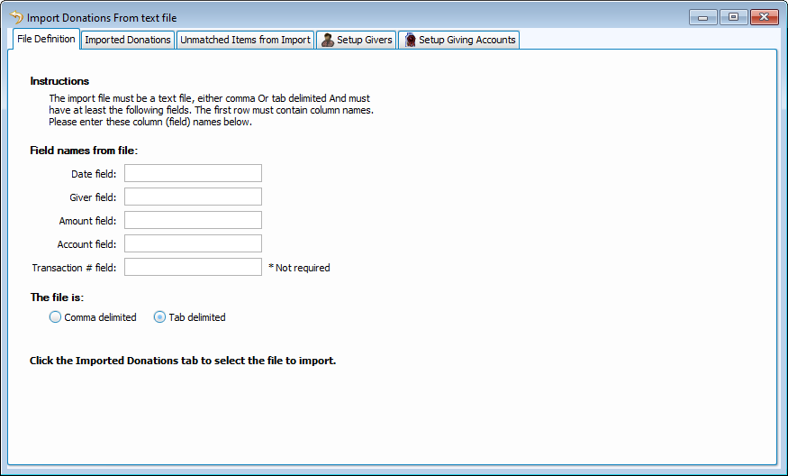Click the icon on Setup Giving Accounts tab
The width and height of the screenshot is (788, 476).
[x=410, y=41]
